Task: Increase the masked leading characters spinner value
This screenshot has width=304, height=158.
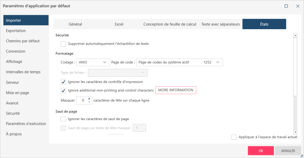Action: (x=89, y=99)
